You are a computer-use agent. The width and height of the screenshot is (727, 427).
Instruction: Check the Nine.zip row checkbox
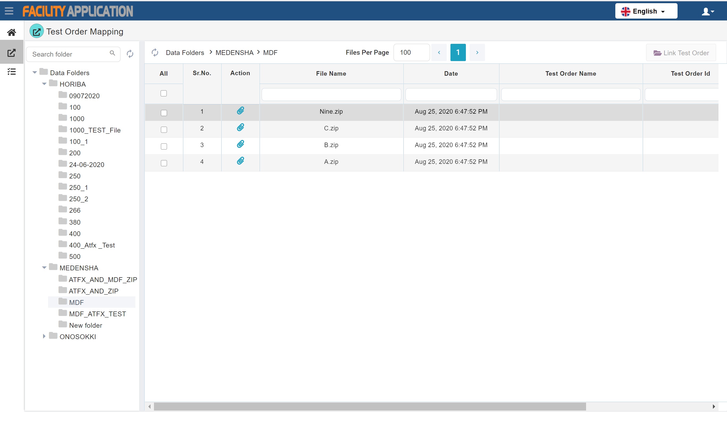164,113
